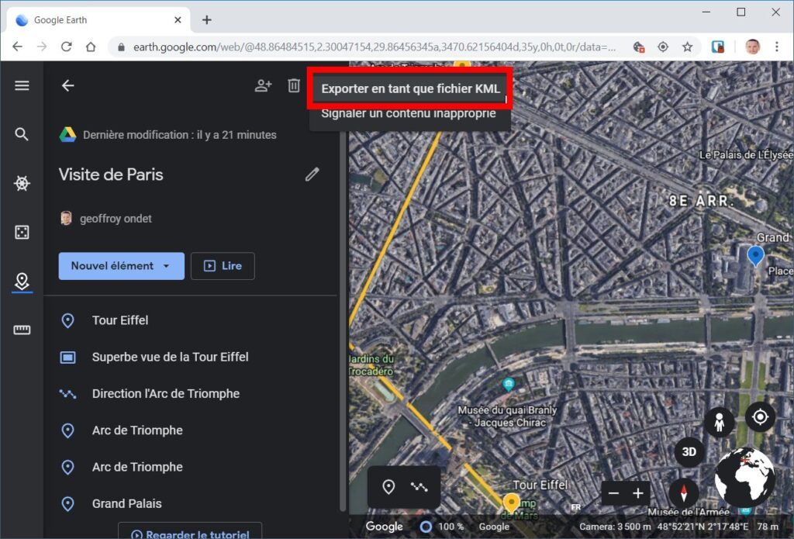Share project with add-person icon
Screen dimensions: 794x539
tap(264, 85)
